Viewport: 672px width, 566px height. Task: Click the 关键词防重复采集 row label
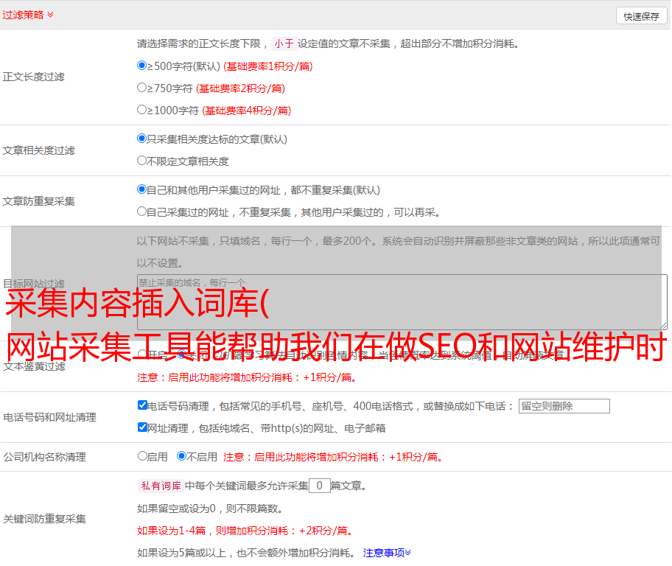pos(44,519)
